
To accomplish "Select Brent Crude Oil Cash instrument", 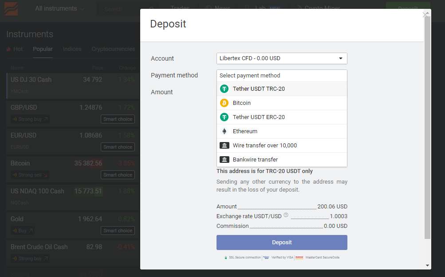I will pos(73,253).
